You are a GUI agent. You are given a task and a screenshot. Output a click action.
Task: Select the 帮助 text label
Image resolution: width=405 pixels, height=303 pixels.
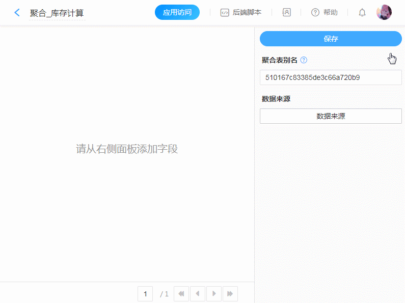point(330,13)
